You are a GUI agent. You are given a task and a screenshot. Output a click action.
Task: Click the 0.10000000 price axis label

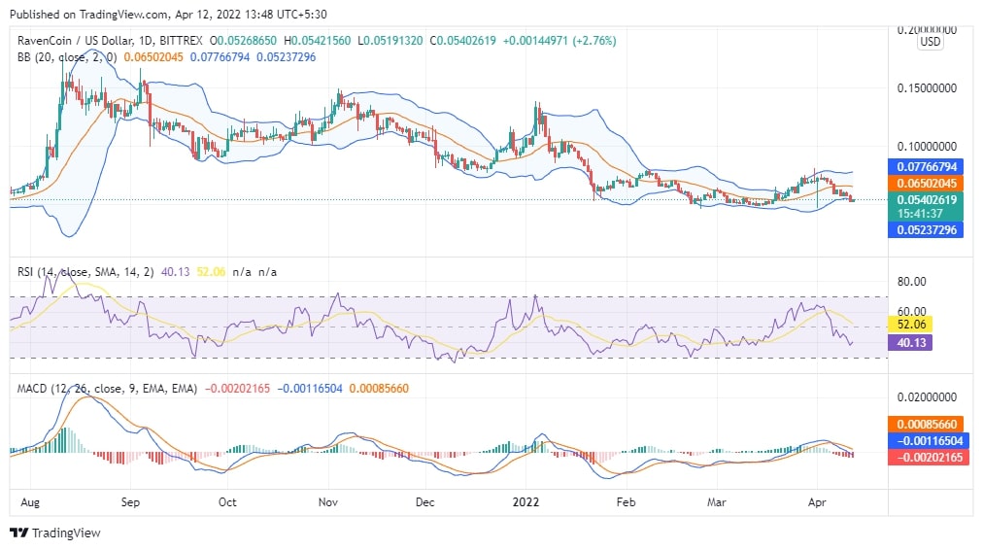(x=927, y=147)
